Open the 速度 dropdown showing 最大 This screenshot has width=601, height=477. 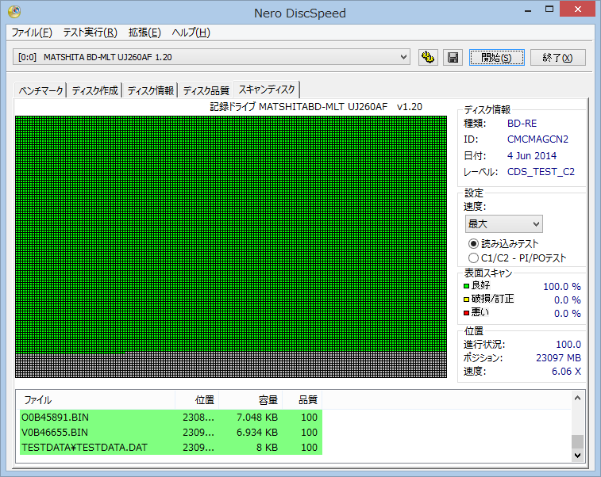tap(503, 223)
